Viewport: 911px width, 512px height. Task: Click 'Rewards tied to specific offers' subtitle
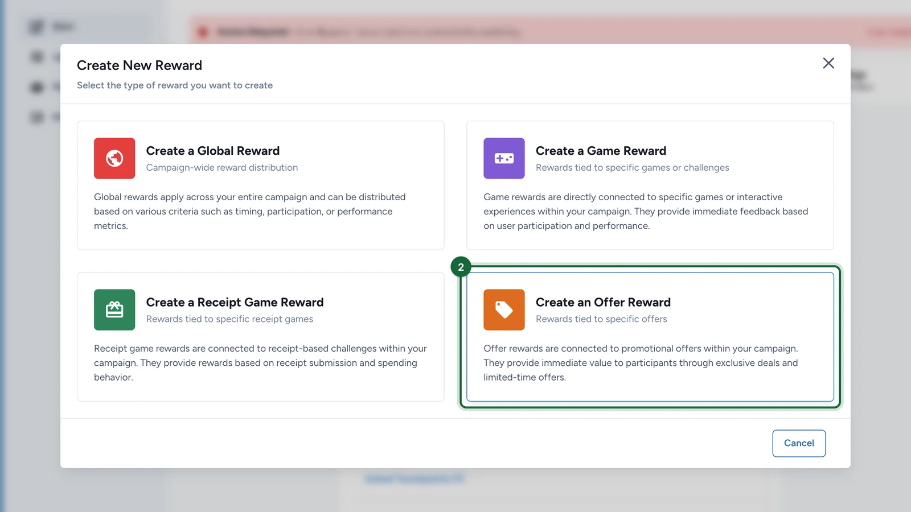coord(601,319)
